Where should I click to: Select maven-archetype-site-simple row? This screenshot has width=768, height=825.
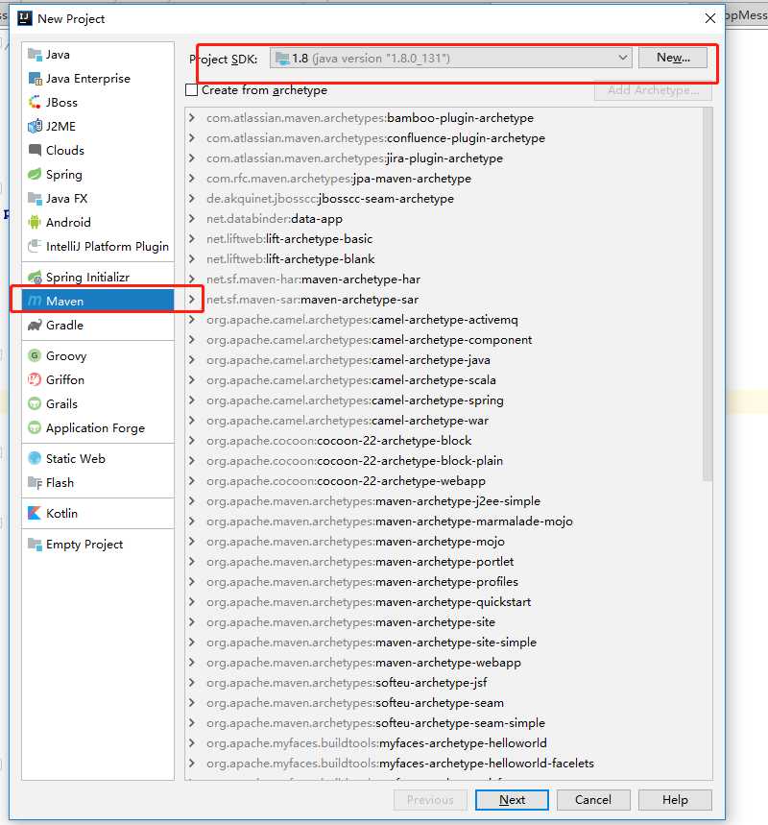(444, 643)
